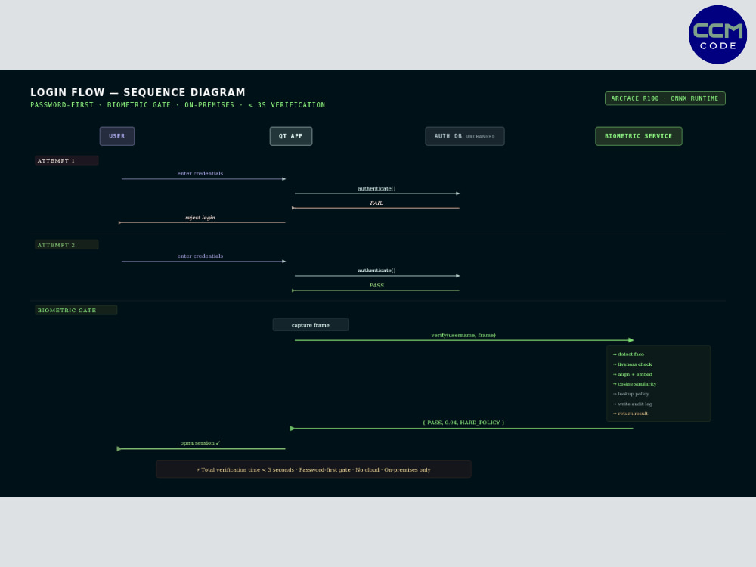Screen dimensions: 756x567
Task: Click the 'reject login' message
Action: [x=200, y=218]
